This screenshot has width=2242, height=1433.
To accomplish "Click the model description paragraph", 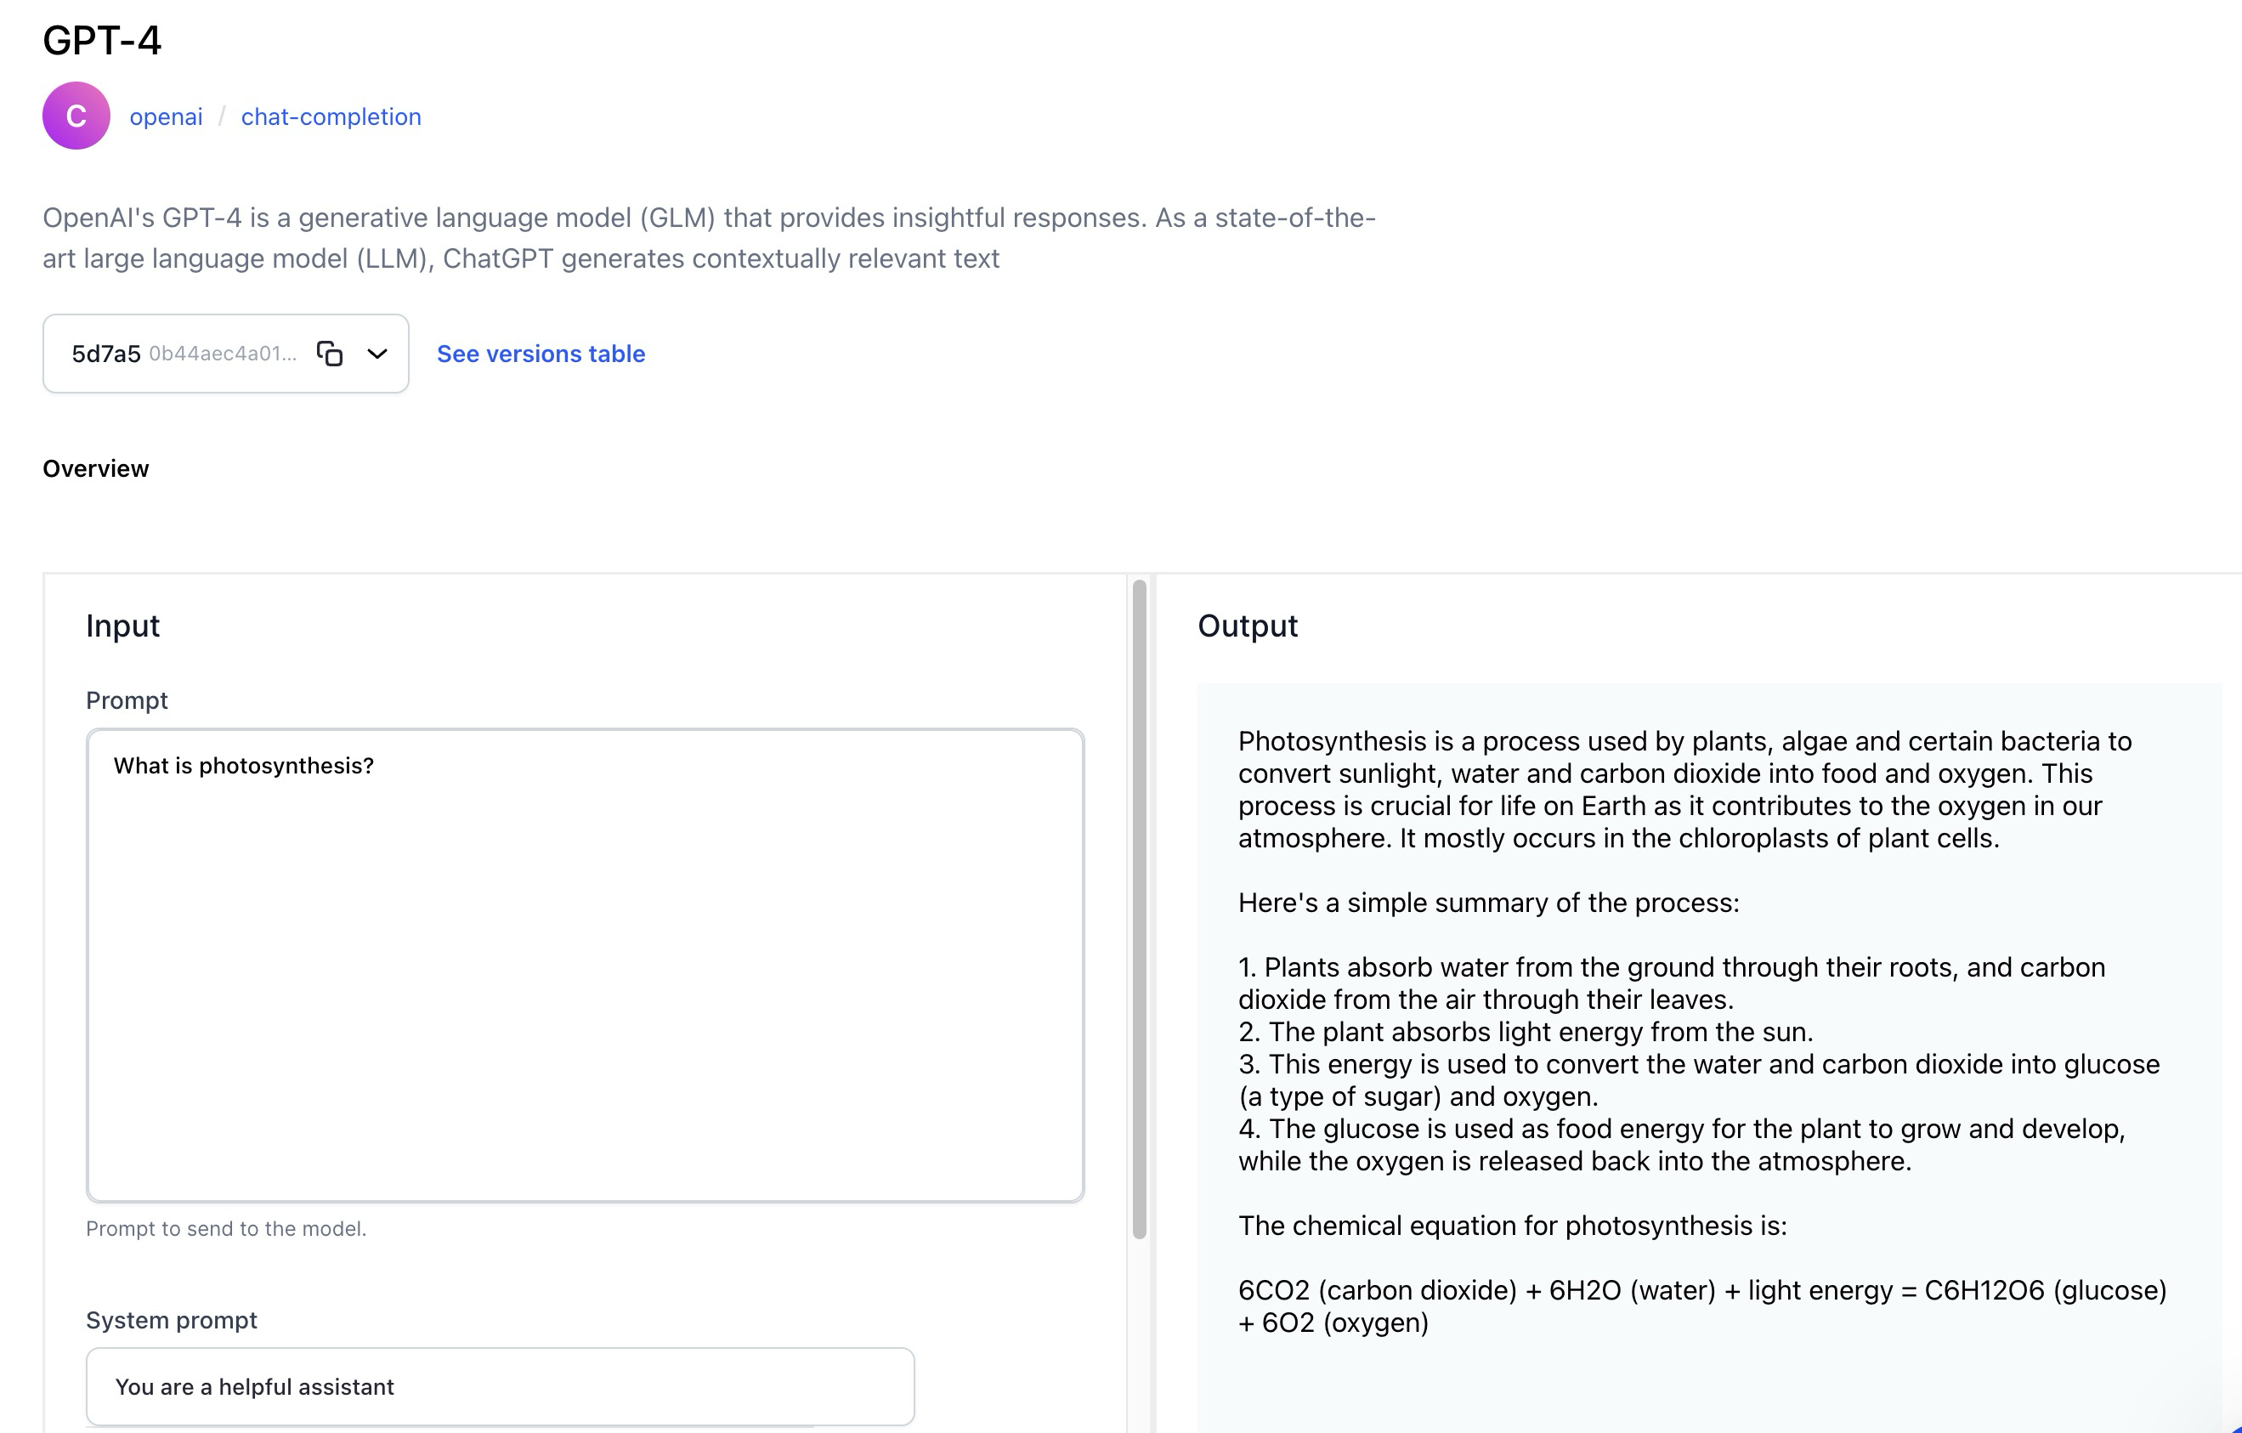I will coord(708,237).
